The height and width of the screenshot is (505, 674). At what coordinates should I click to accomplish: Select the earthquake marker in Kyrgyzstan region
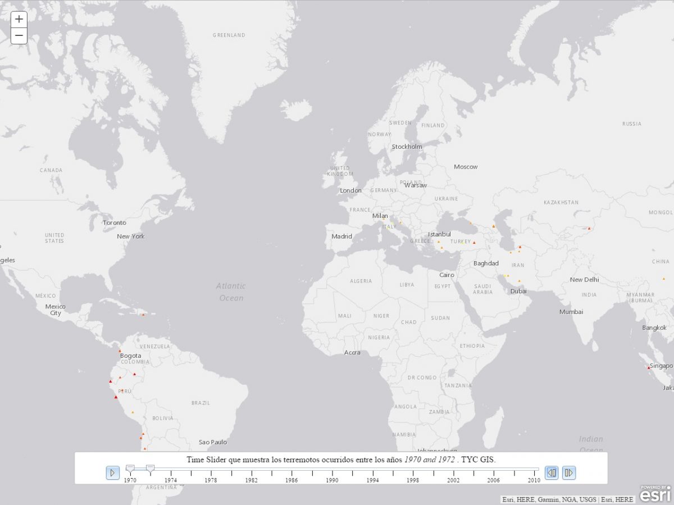click(589, 229)
